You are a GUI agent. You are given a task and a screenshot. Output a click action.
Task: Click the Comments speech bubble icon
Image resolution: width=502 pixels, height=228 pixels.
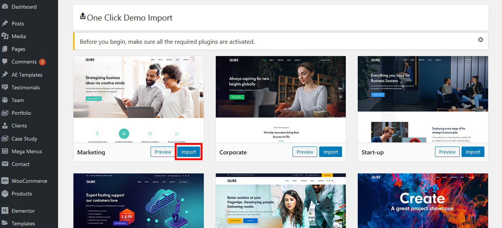tap(5, 62)
